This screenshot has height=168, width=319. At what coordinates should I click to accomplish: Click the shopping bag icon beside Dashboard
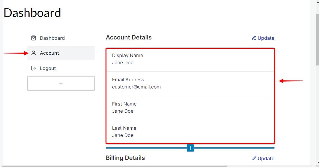[x=34, y=38]
